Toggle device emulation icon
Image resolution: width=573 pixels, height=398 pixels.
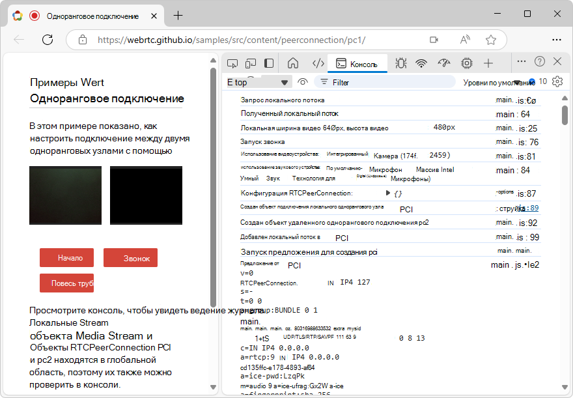click(250, 64)
